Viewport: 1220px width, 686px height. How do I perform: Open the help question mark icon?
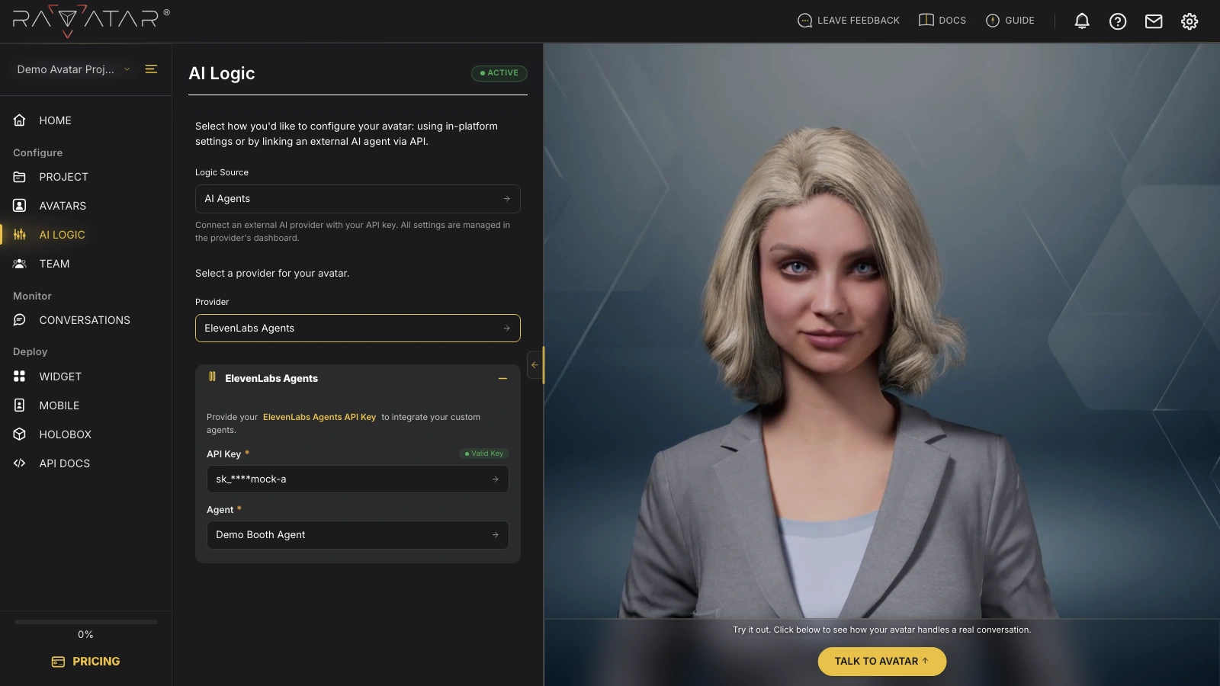coord(1117,21)
